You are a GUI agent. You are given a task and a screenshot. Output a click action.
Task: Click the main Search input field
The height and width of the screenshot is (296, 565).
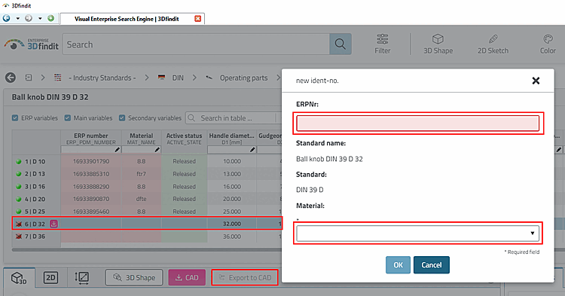coord(196,44)
